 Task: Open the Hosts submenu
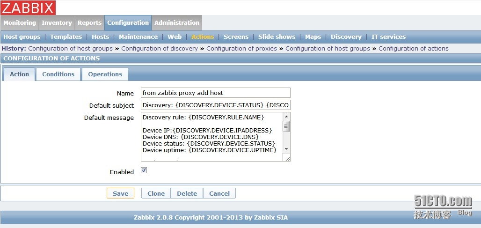pos(100,37)
